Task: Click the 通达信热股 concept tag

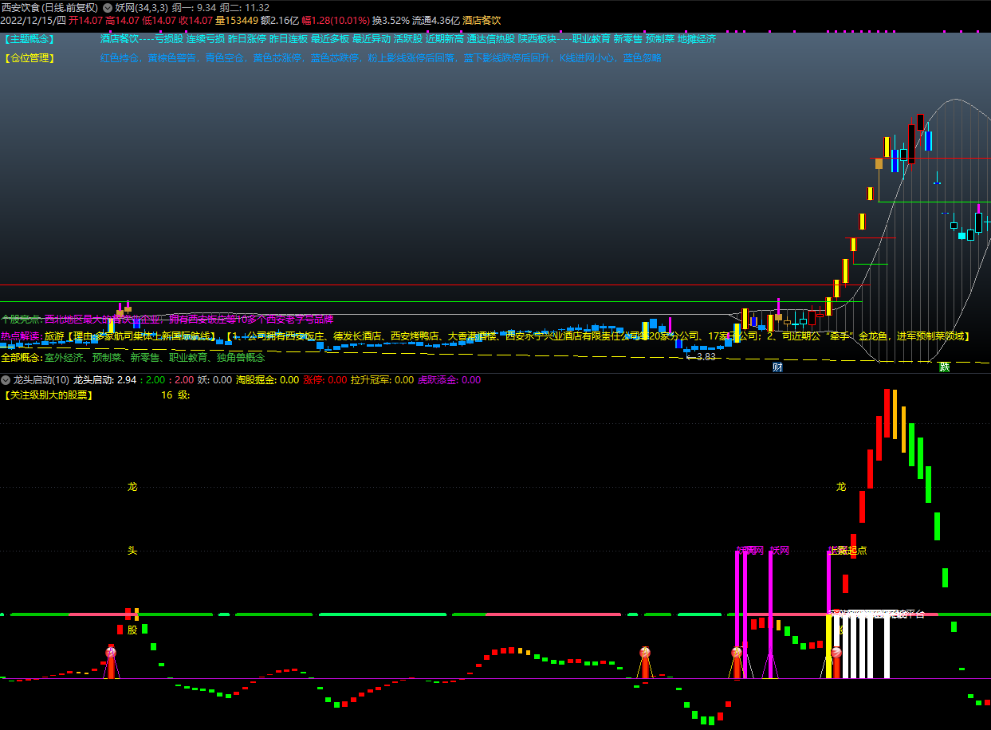Action: (491, 38)
